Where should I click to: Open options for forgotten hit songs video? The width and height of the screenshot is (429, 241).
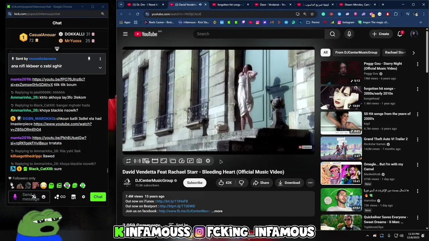(x=418, y=89)
